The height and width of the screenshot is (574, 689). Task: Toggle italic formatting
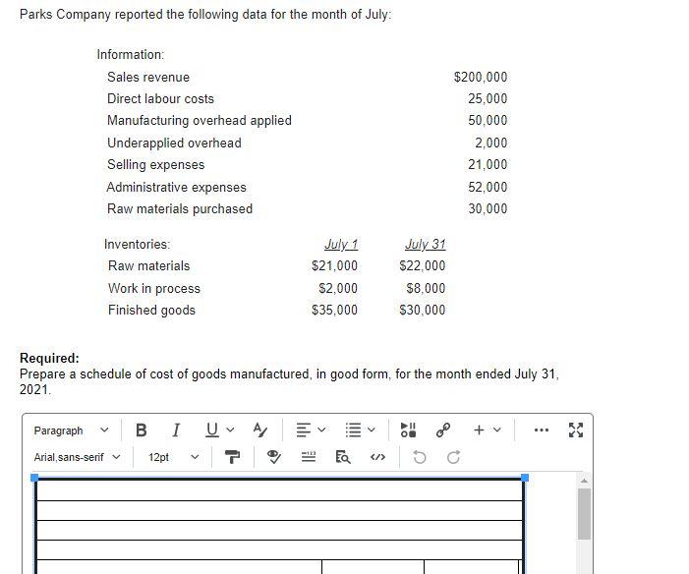pyautogui.click(x=176, y=430)
